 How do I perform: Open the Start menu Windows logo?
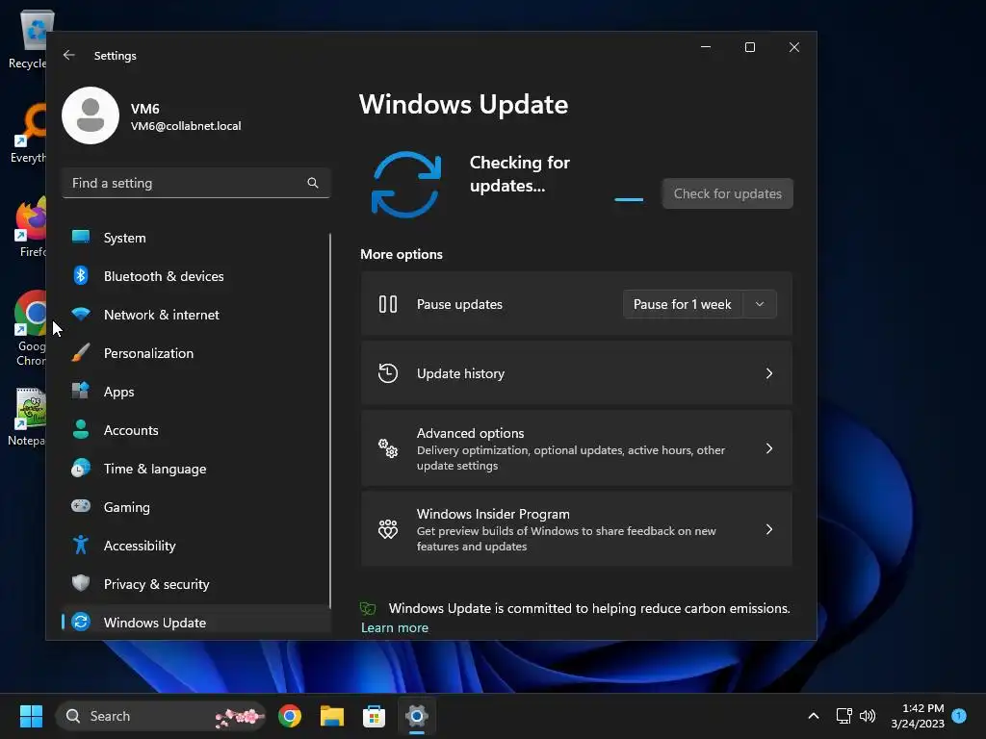[31, 716]
